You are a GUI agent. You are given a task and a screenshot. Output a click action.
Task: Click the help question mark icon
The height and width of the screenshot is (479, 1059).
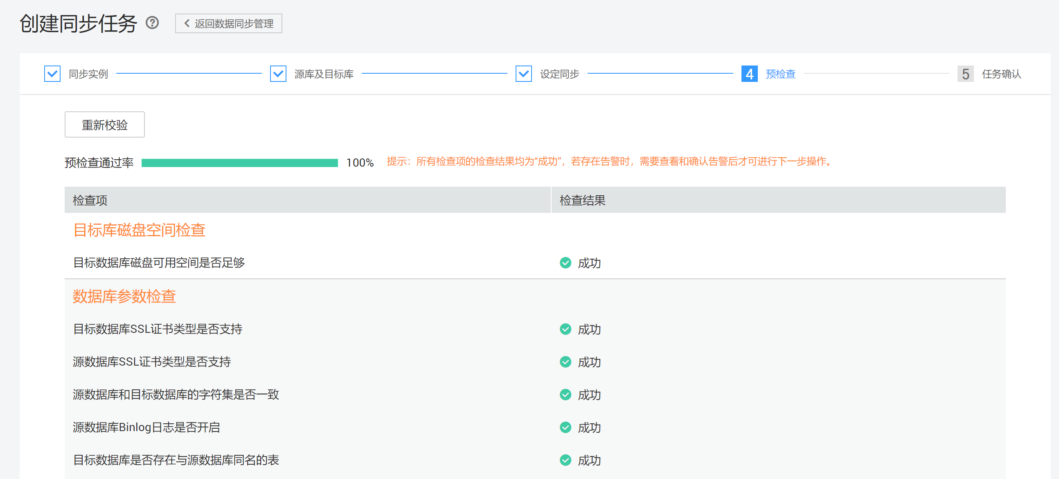pyautogui.click(x=153, y=23)
